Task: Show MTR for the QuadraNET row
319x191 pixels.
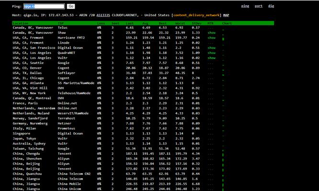Action: pos(211,53)
